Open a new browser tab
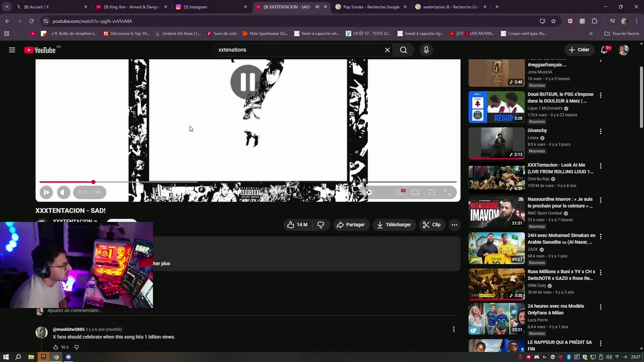The width and height of the screenshot is (644, 362). tap(497, 7)
